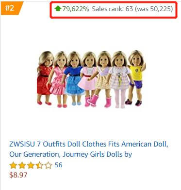
Task: Click the doll in the red dress
Action: click(45, 78)
